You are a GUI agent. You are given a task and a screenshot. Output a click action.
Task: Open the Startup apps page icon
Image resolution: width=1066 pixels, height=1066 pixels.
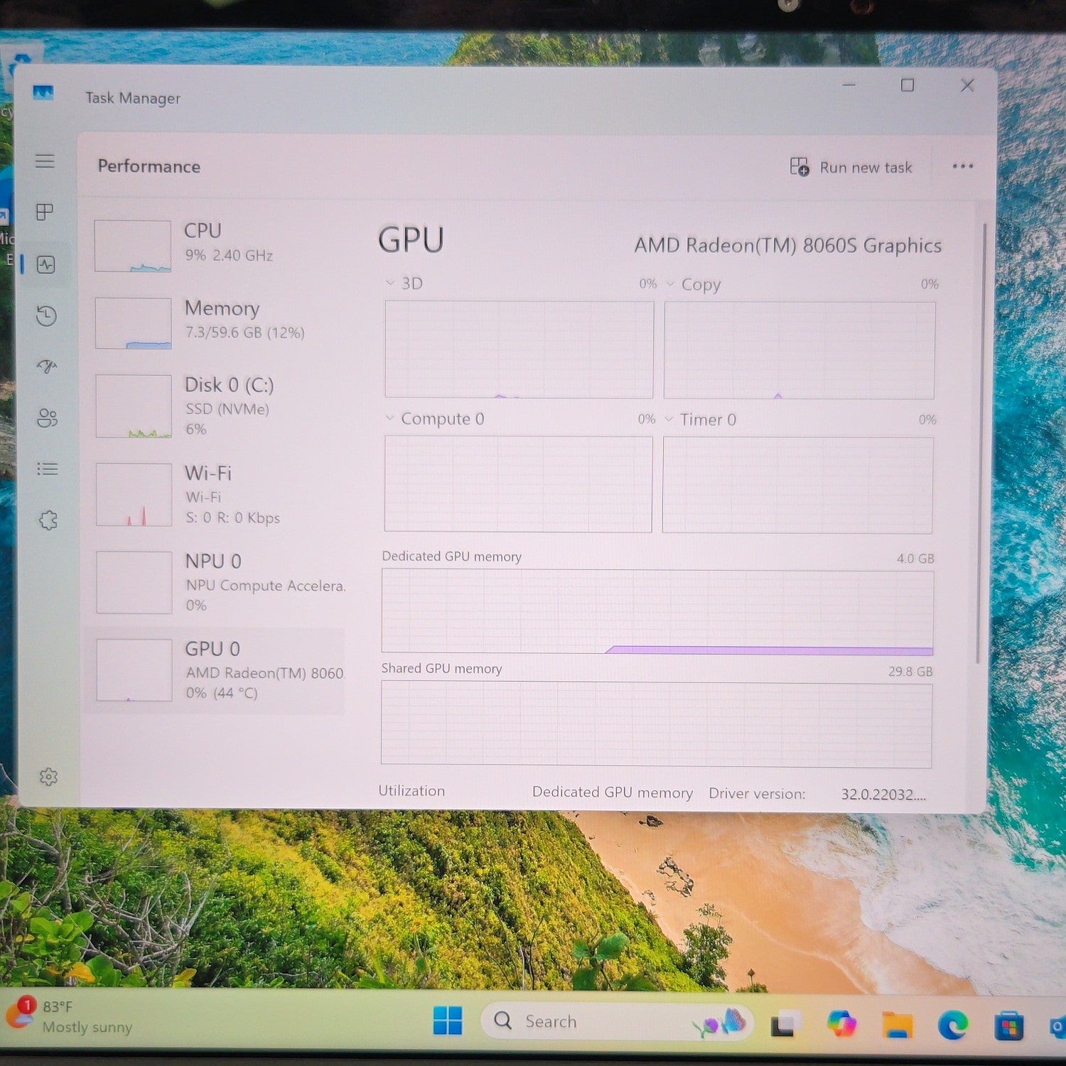click(47, 366)
